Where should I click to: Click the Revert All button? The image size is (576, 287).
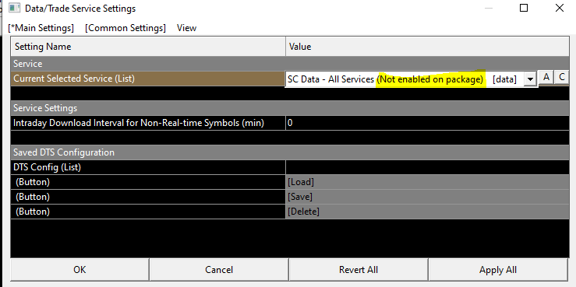(359, 270)
